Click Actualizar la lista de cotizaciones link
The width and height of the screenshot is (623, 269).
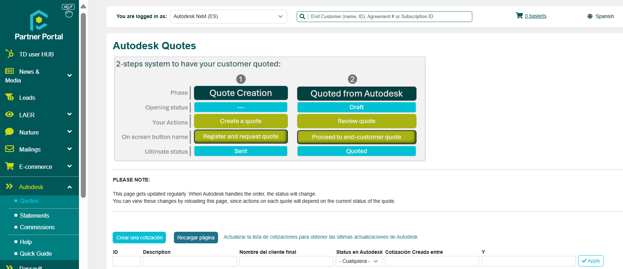tap(321, 237)
